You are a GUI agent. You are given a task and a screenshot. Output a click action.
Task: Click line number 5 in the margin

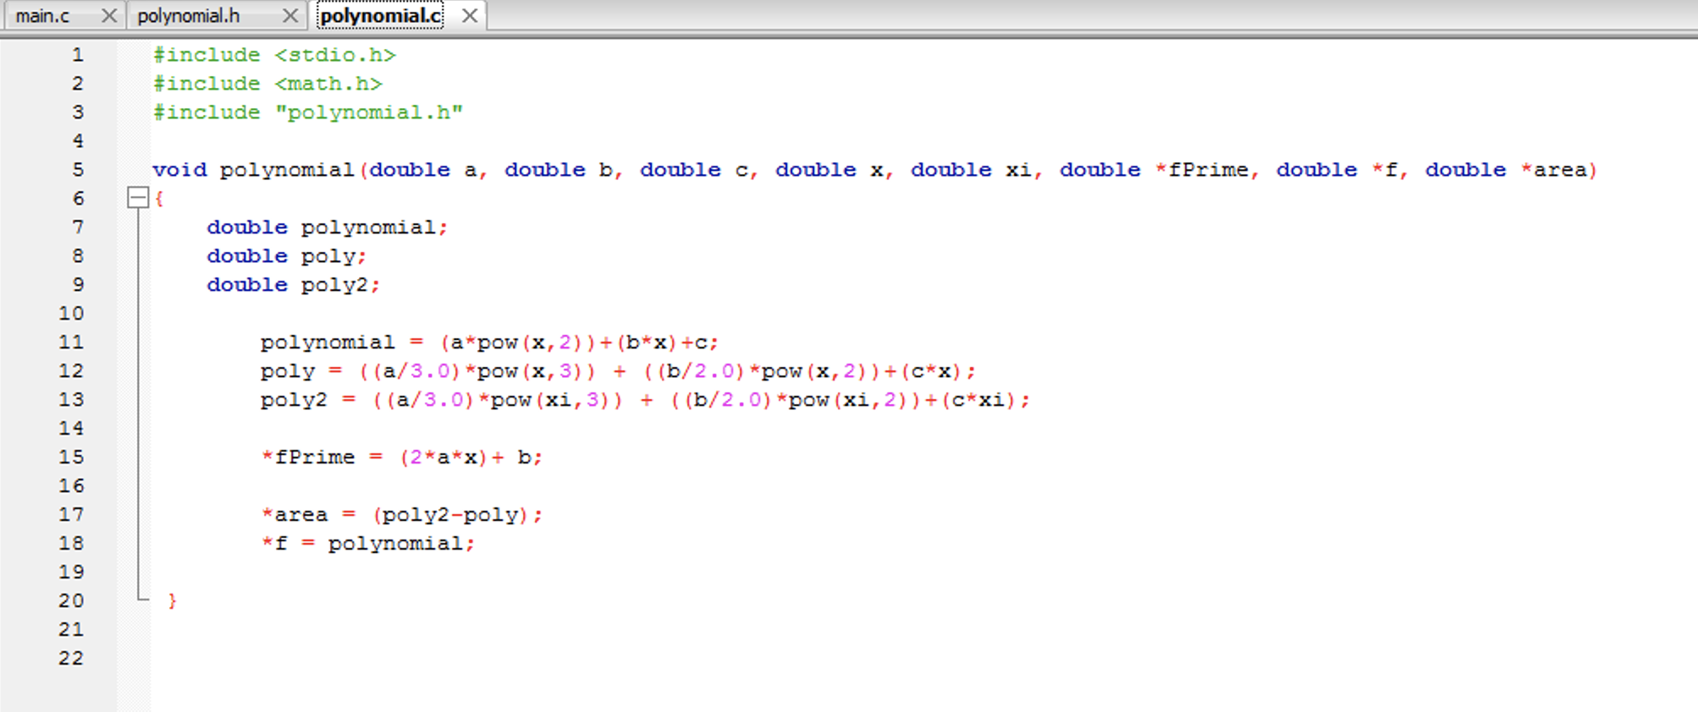(77, 170)
